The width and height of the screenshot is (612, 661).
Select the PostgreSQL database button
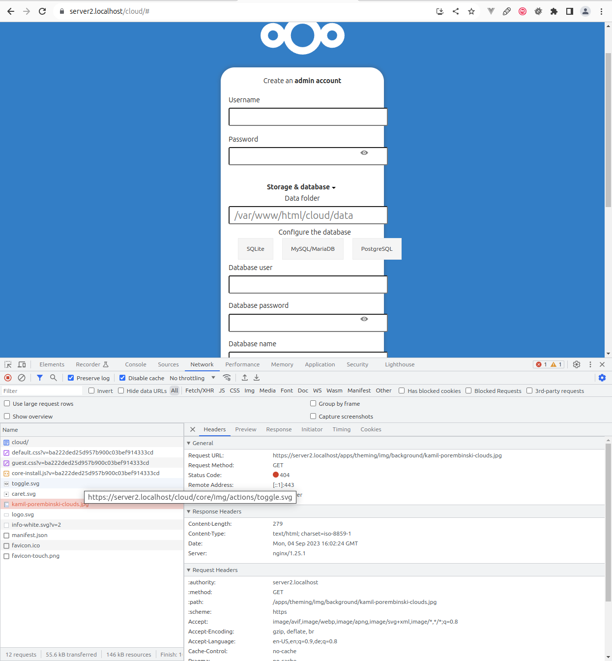377,249
